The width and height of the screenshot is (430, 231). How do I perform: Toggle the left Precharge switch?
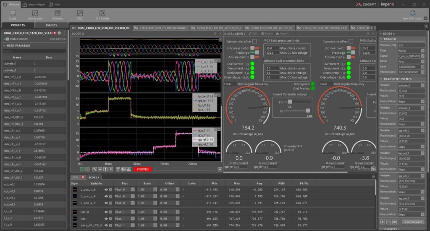(x=255, y=53)
